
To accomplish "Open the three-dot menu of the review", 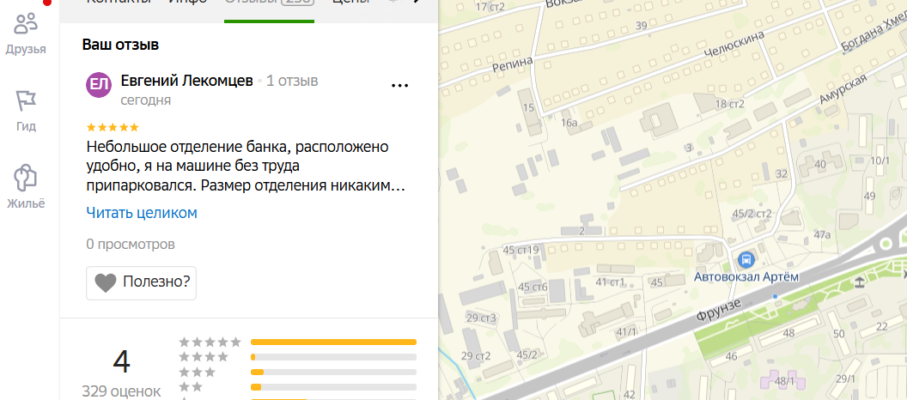I will [x=399, y=86].
